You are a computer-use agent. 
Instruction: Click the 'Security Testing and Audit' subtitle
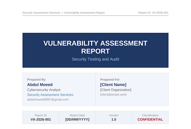95,59
